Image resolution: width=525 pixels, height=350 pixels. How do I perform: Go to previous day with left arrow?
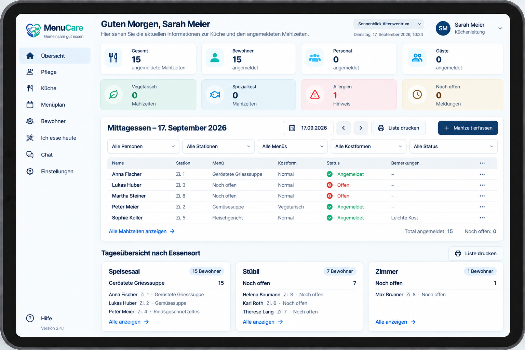point(344,128)
